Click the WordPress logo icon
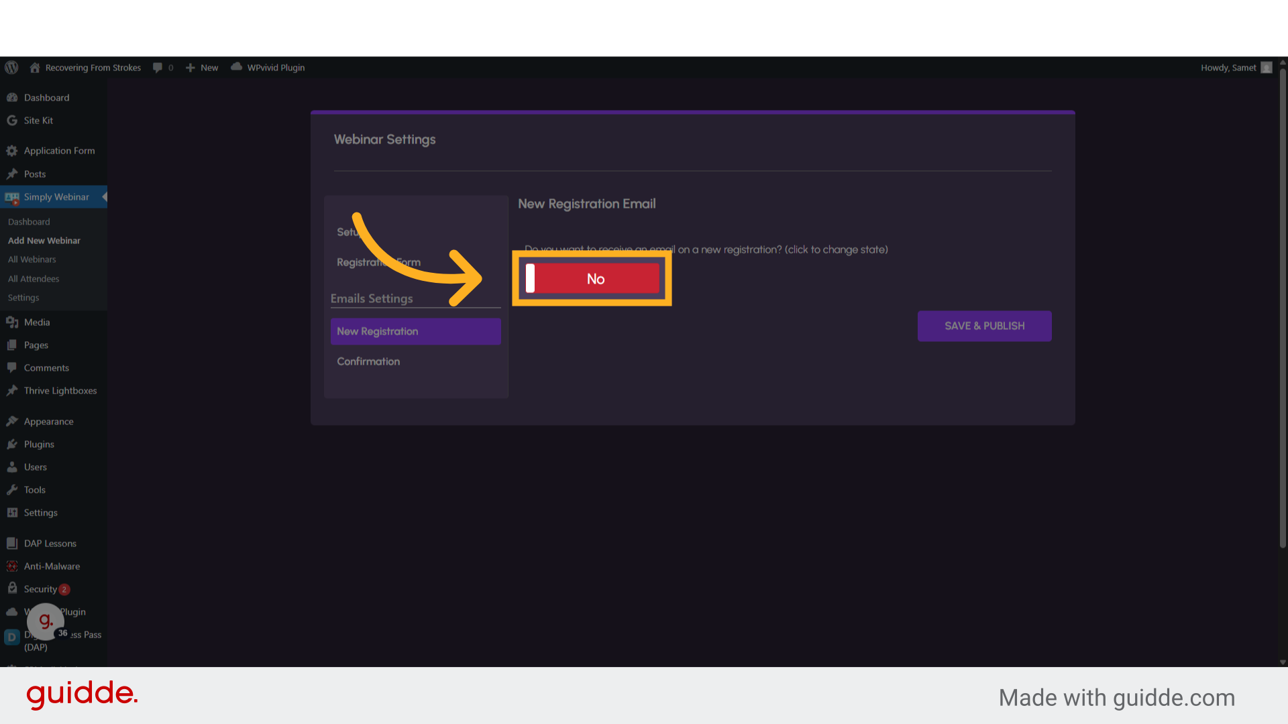Viewport: 1288px width, 724px height. (x=11, y=68)
